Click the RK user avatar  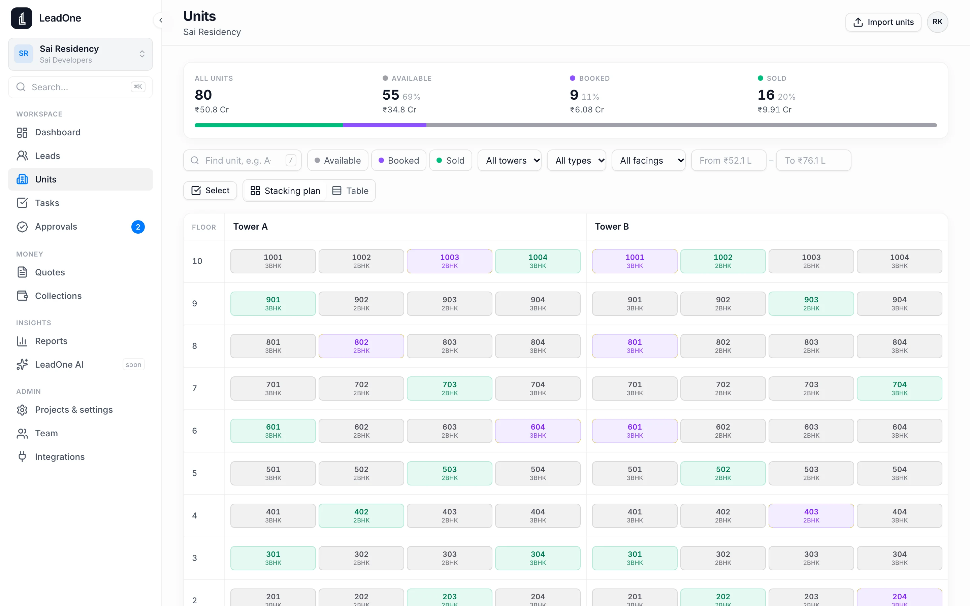pyautogui.click(x=937, y=22)
